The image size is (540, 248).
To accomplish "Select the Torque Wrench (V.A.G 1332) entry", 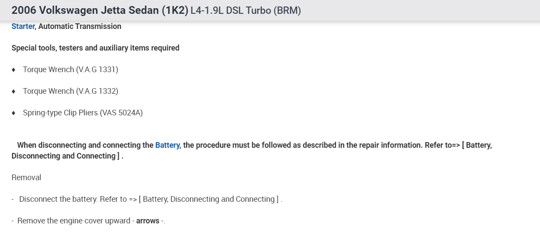I will coord(71,91).
